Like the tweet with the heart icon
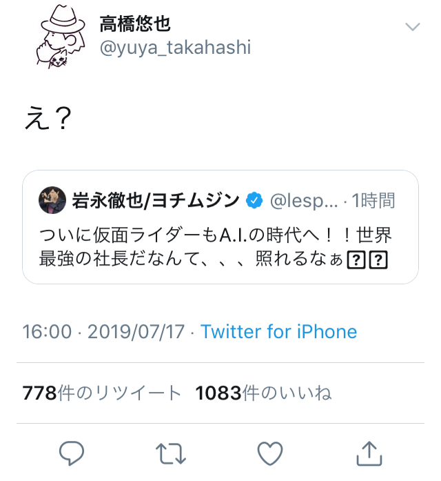Image resolution: width=441 pixels, height=481 pixels. [x=269, y=453]
